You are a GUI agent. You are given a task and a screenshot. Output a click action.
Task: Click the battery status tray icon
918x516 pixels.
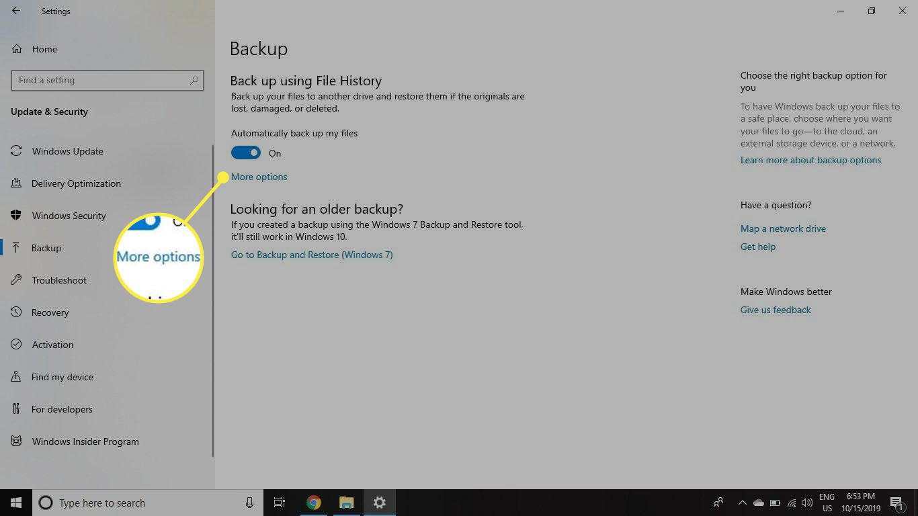pos(775,503)
